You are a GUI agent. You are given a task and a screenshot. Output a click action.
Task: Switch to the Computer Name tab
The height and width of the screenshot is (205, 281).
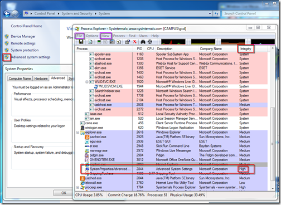20,79
